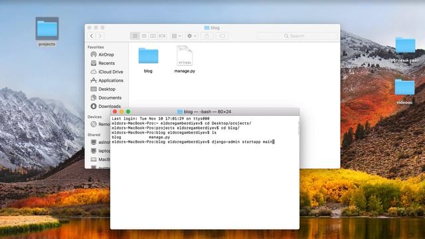Screen dimensions: 425x239
Task: Select Desktop in Finder sidebar
Action: 106,89
